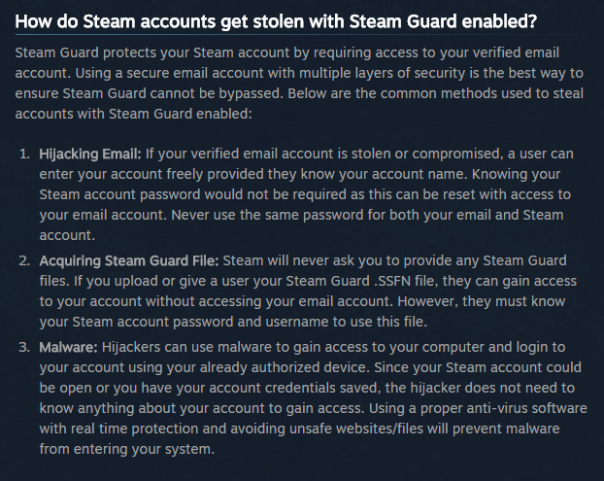Click list number 2 marker
Viewport: 604px width, 481px height.
click(x=24, y=261)
